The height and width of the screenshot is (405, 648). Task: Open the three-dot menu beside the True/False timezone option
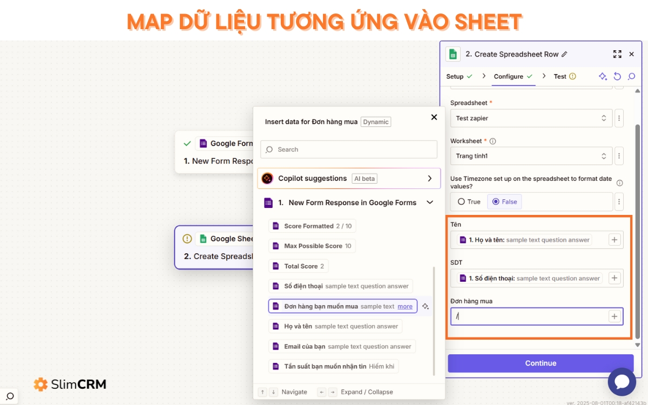point(619,201)
